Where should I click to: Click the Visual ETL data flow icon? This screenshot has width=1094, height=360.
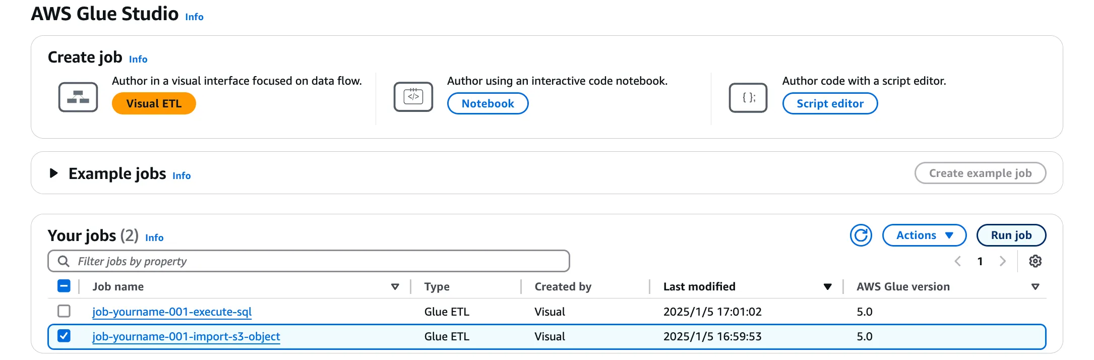(x=78, y=97)
